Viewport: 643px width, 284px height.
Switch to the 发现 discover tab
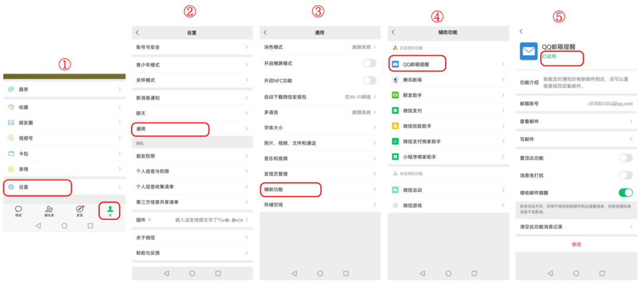[x=80, y=211]
